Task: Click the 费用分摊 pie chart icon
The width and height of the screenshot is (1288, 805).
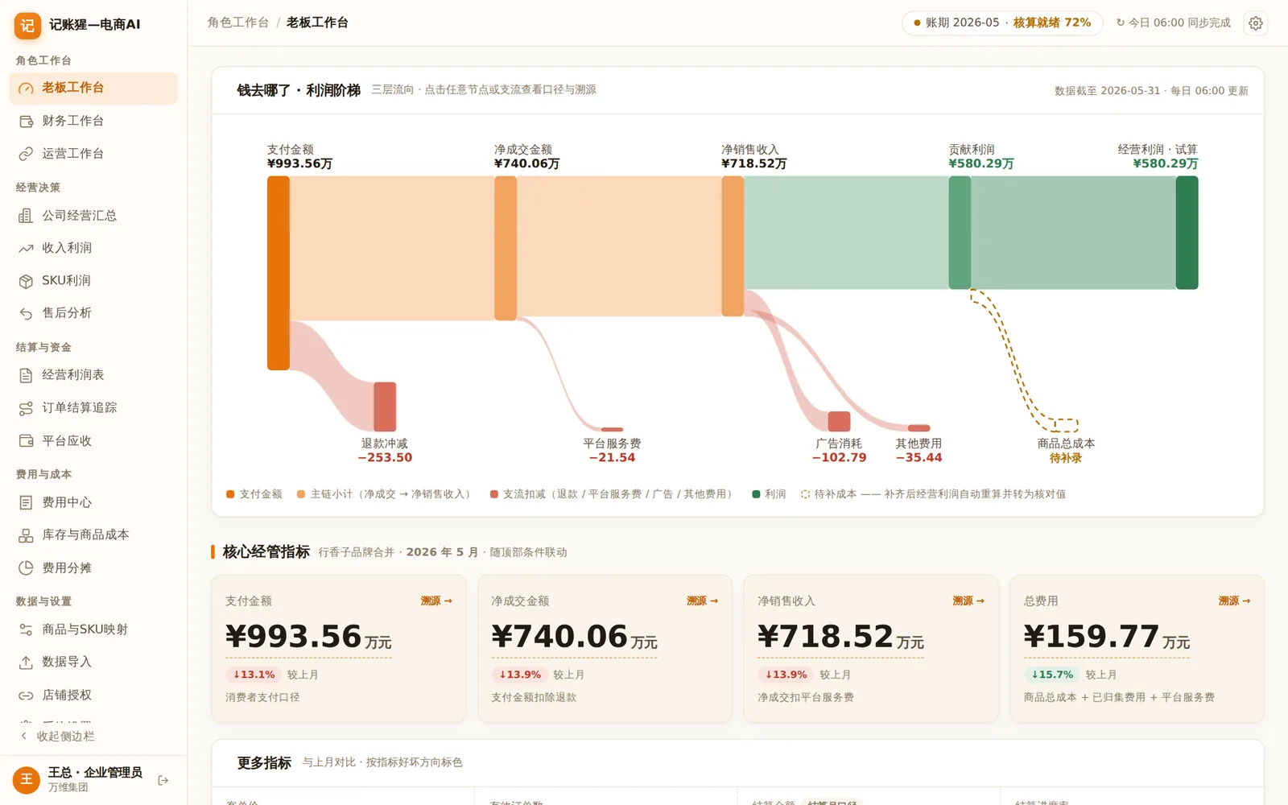Action: [x=26, y=568]
